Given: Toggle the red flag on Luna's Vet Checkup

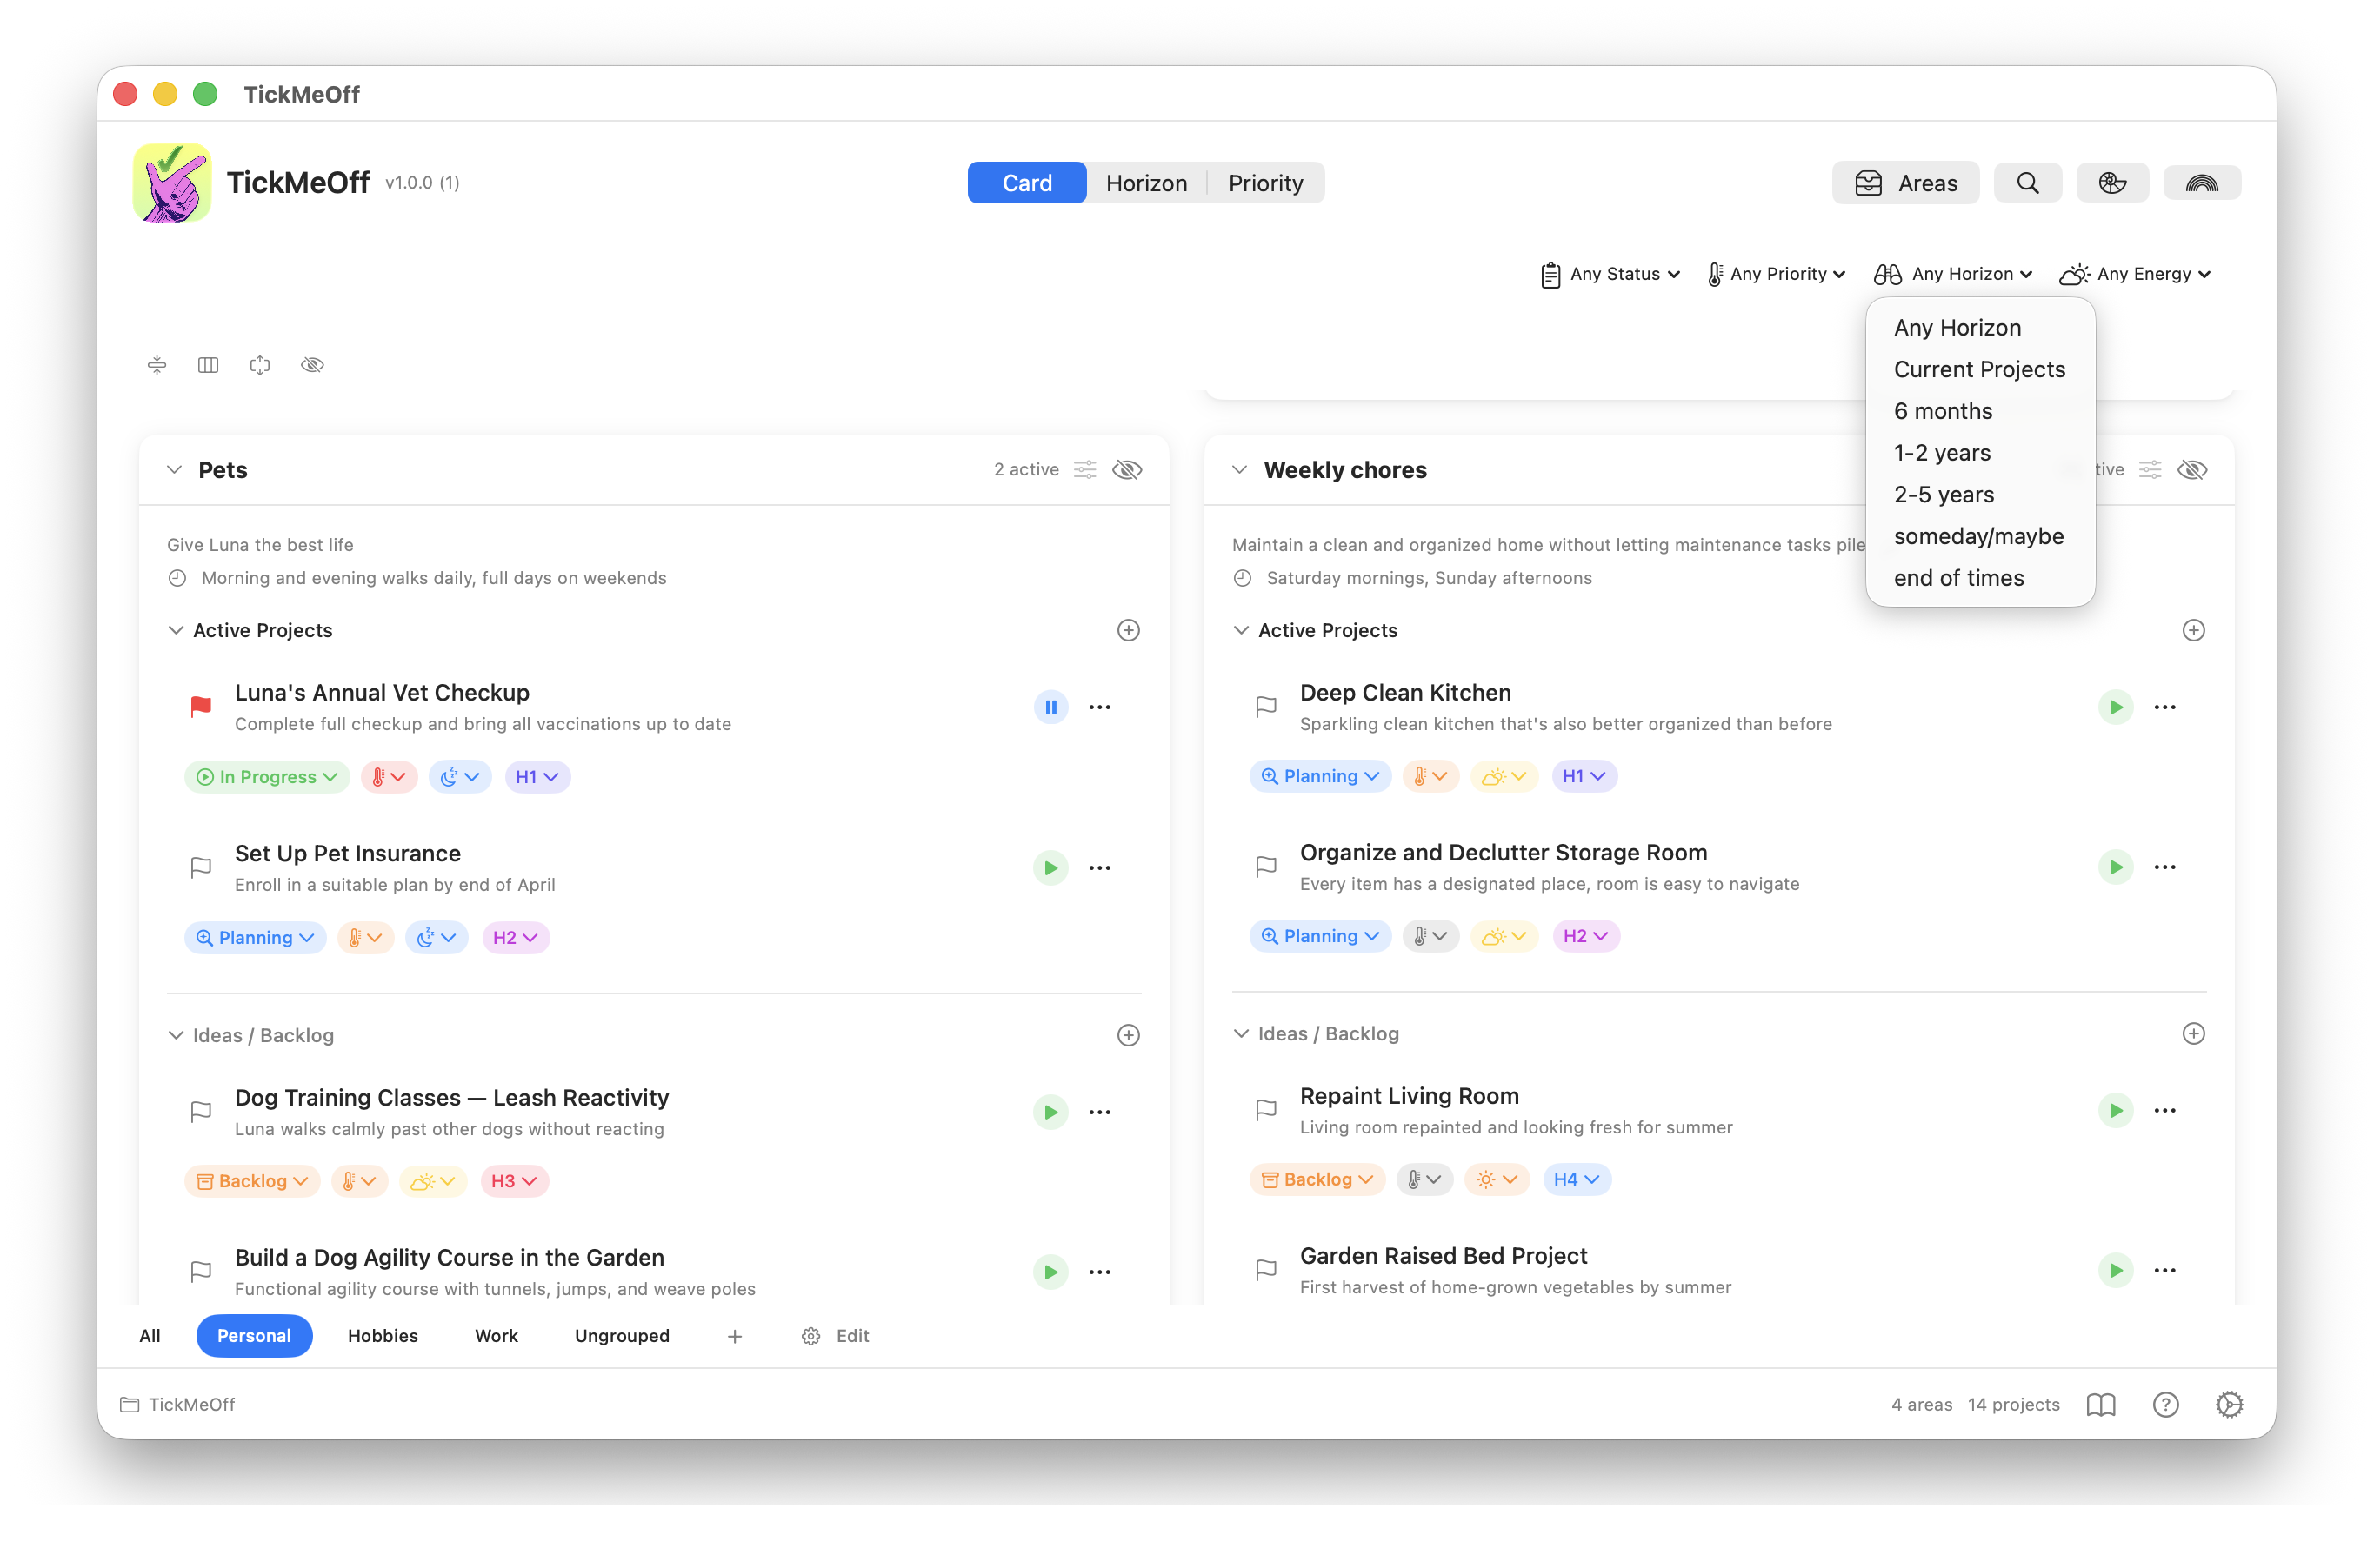Looking at the screenshot, I should tap(201, 706).
